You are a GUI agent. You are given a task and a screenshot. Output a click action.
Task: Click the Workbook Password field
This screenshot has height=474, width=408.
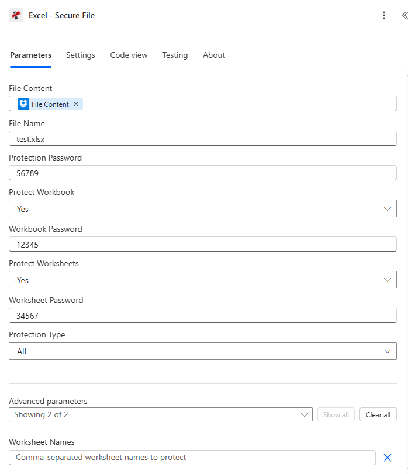203,244
